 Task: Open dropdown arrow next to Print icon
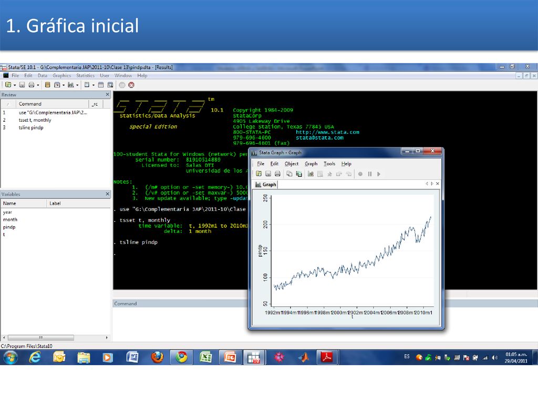[x=38, y=85]
